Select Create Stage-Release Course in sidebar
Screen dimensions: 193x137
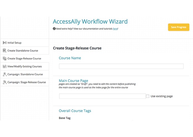[25, 59]
